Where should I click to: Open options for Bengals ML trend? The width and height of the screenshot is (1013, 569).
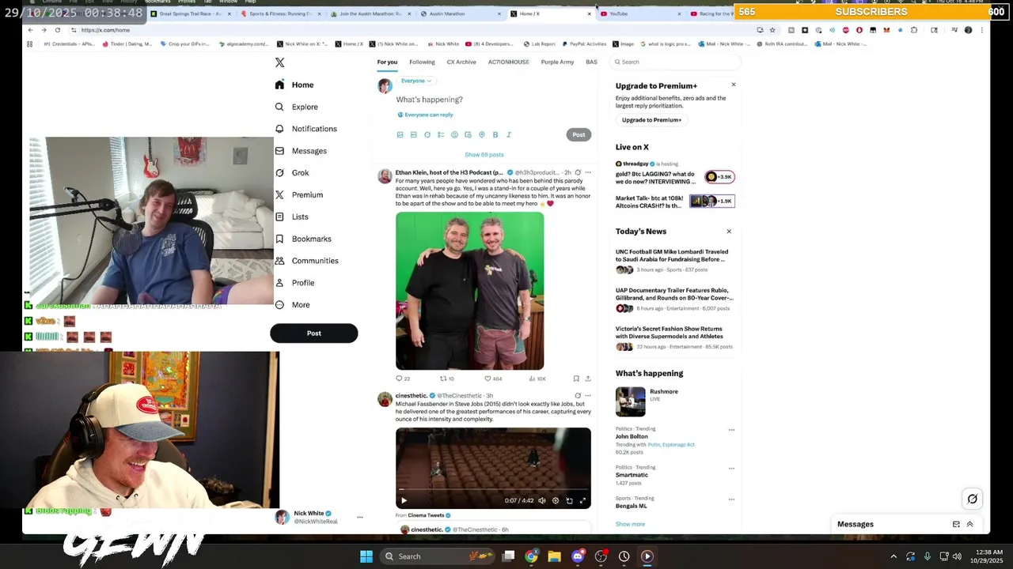pyautogui.click(x=731, y=499)
